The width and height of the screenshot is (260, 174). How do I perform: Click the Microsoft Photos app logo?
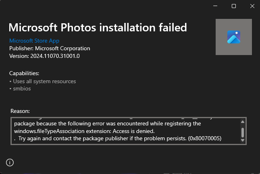[234, 37]
